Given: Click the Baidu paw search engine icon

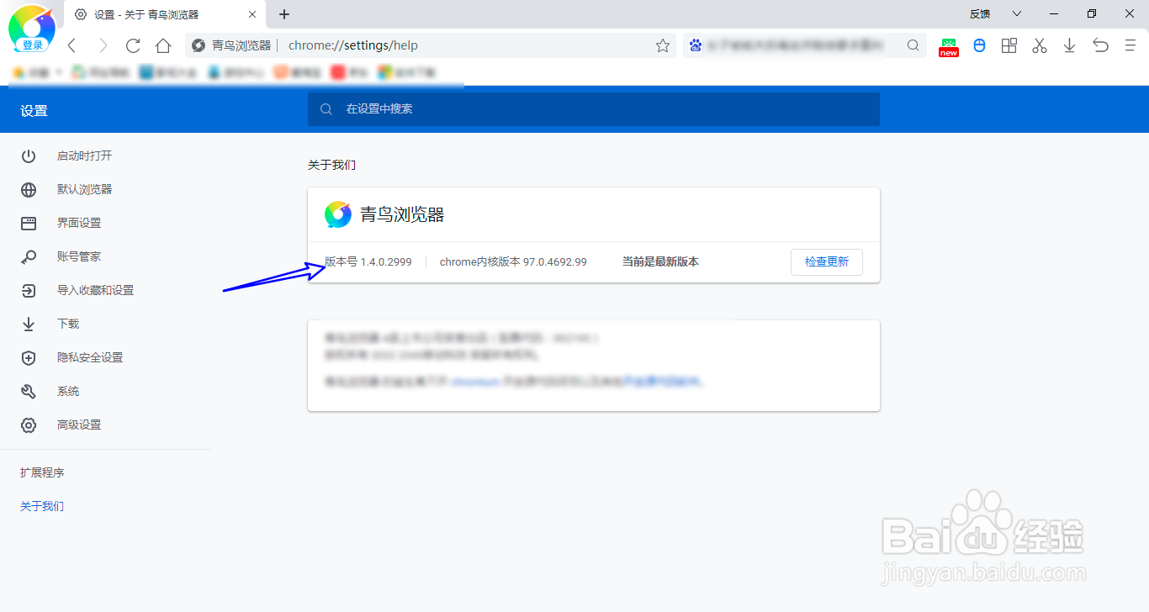Looking at the screenshot, I should pyautogui.click(x=694, y=45).
